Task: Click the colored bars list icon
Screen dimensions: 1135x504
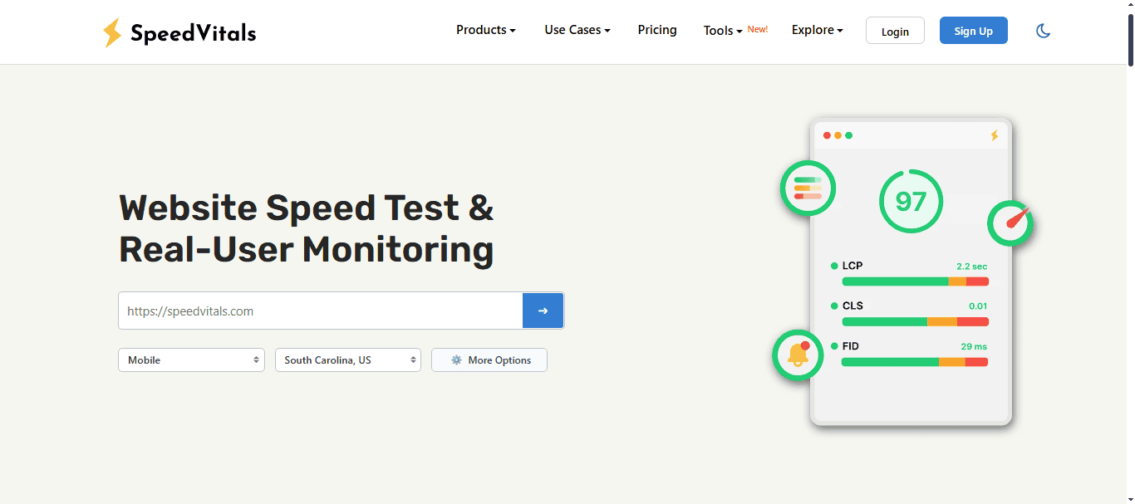Action: [808, 188]
